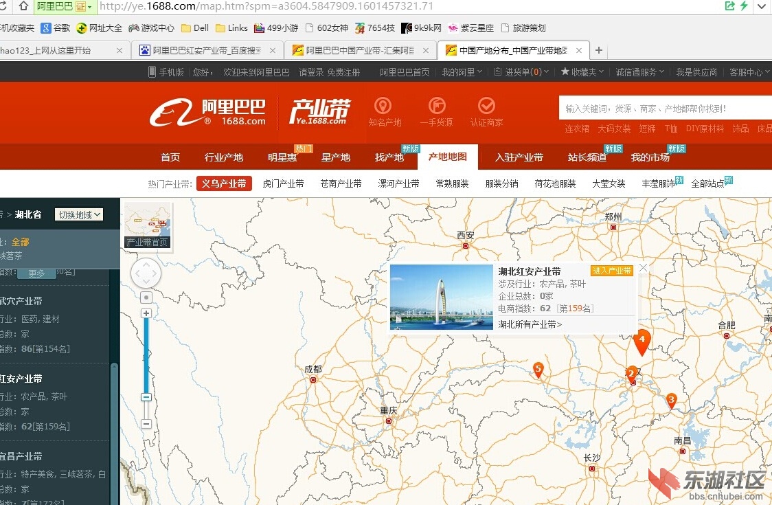
Task: Open the 入驻产业带 navigation item
Action: pos(519,157)
